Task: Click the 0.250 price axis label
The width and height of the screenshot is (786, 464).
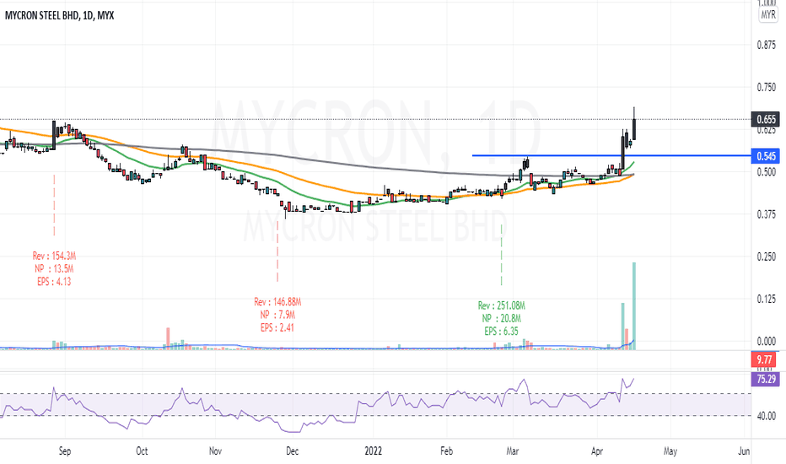Action: 766,256
